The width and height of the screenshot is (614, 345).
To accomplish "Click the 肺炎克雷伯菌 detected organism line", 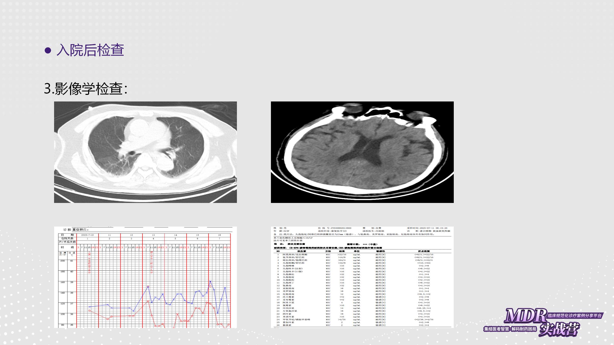I will (296, 244).
